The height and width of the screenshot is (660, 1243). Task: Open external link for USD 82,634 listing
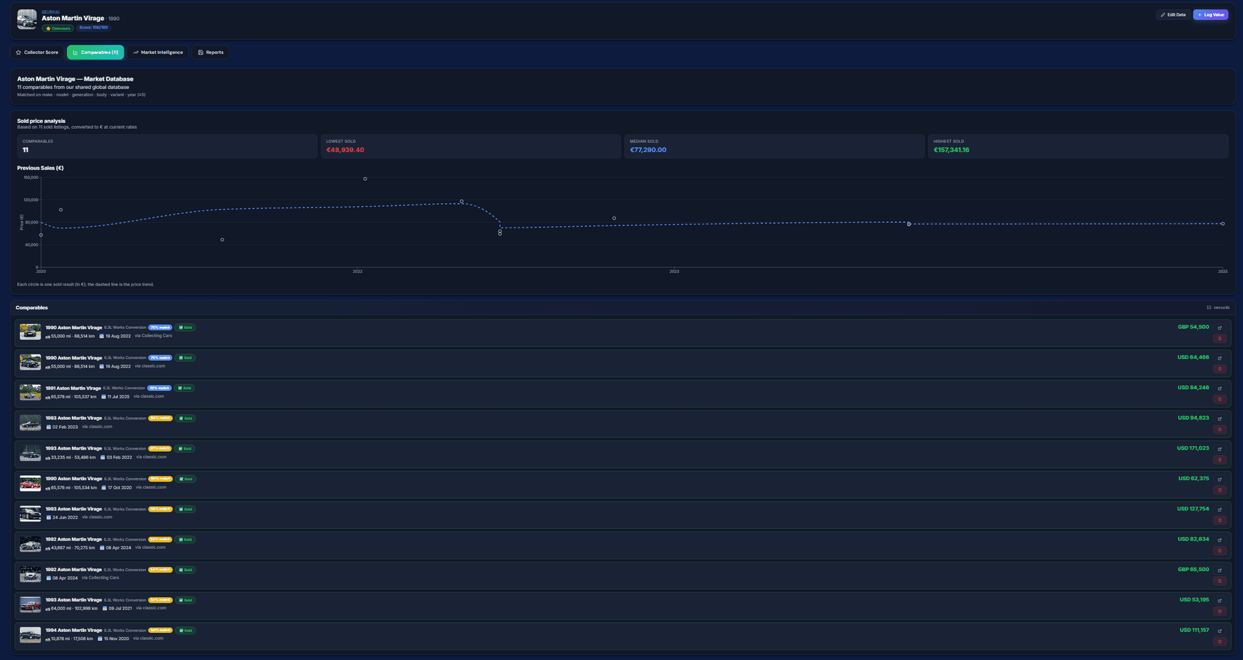tap(1220, 541)
